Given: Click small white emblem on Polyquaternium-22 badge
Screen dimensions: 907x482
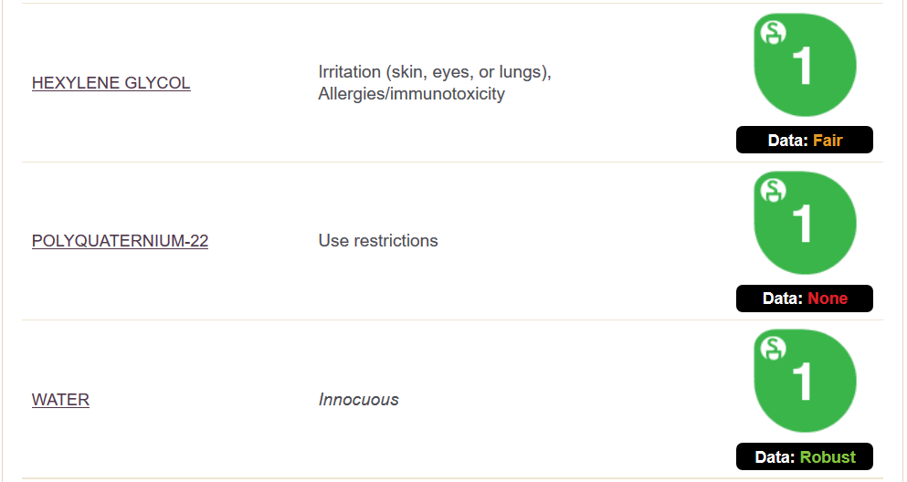Looking at the screenshot, I should point(774,190).
